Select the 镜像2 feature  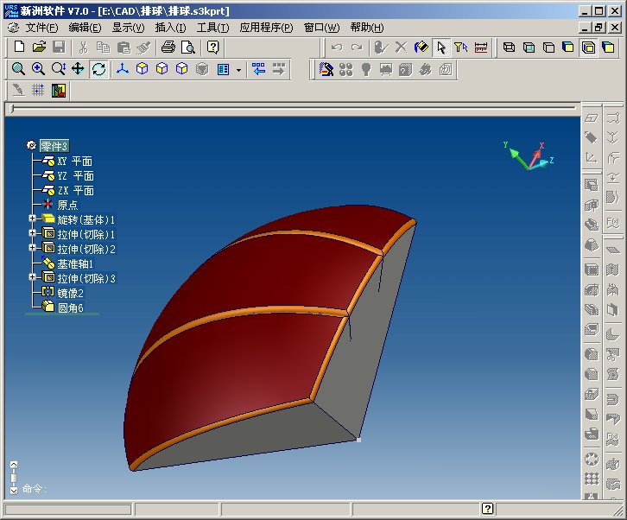tap(70, 293)
